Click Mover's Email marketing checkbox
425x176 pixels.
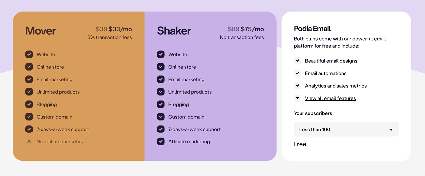(x=29, y=79)
